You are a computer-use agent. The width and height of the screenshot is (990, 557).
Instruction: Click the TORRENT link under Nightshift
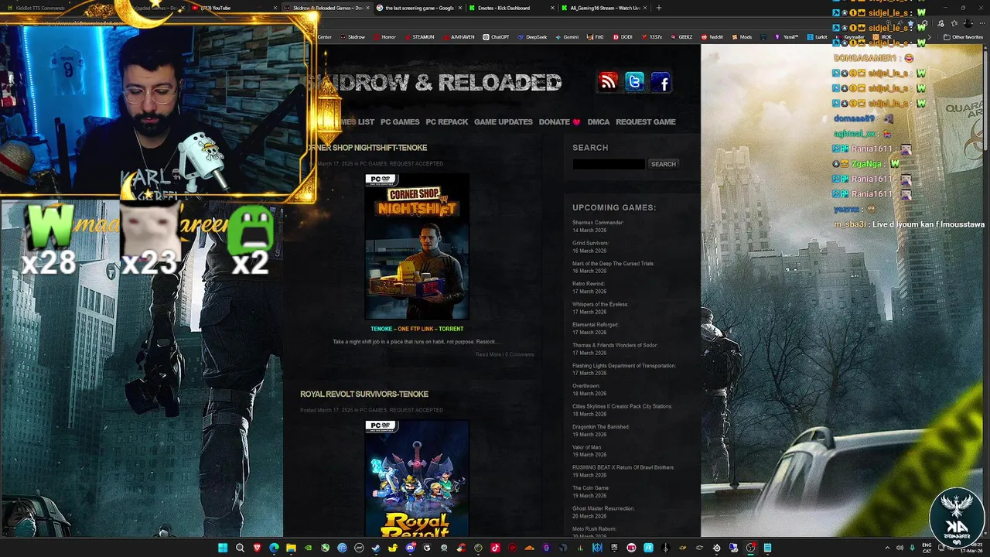pyautogui.click(x=452, y=329)
